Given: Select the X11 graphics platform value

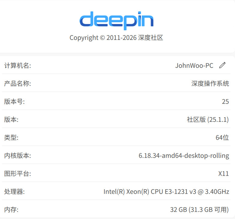Looking at the screenshot, I should pyautogui.click(x=224, y=174).
